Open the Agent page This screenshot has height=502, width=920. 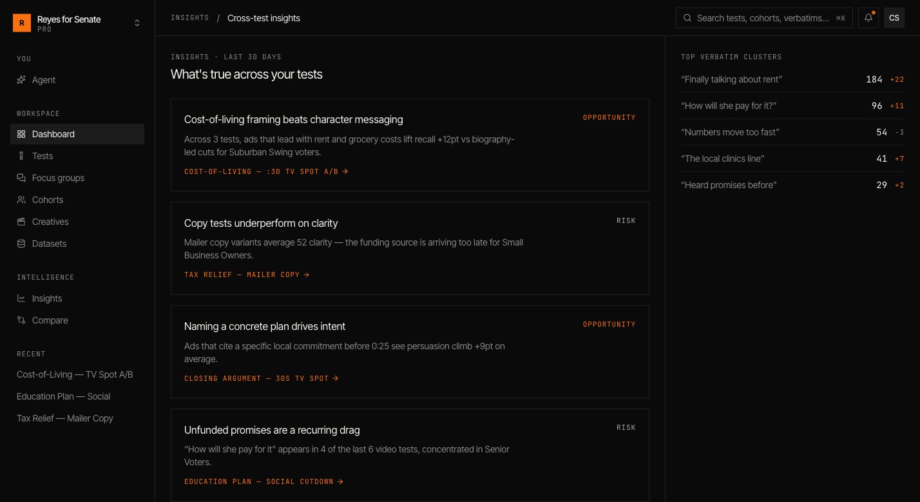[x=77, y=80]
